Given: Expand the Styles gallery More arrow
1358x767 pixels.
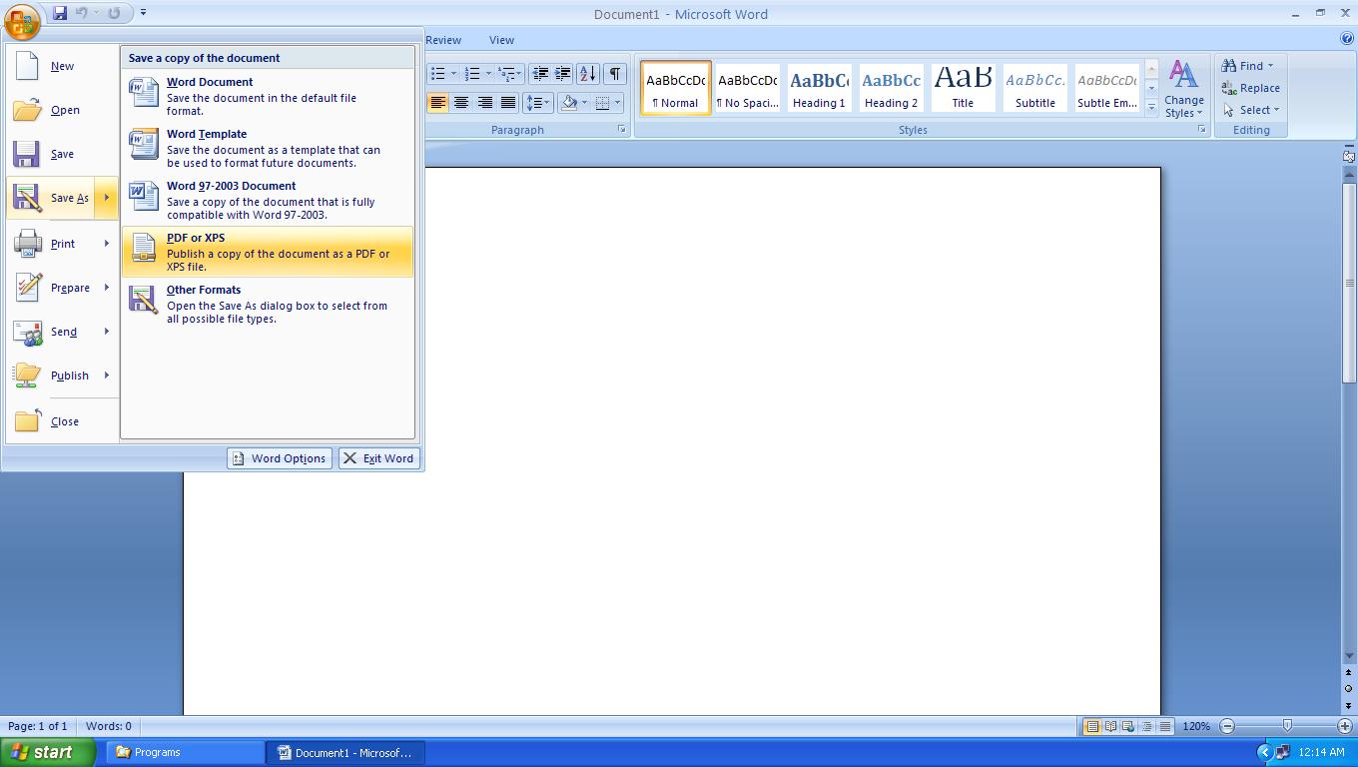Looking at the screenshot, I should click(1151, 107).
